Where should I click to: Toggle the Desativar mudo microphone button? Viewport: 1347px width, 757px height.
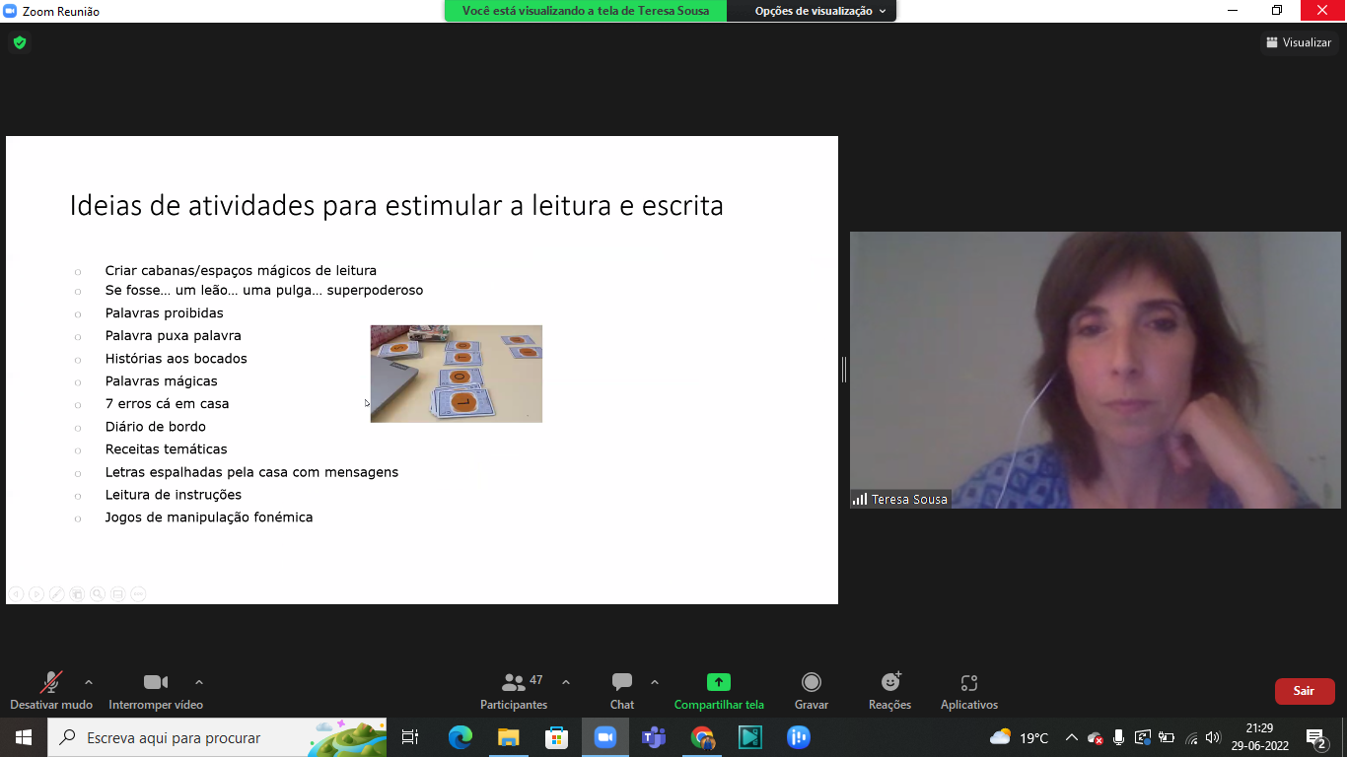pyautogui.click(x=50, y=690)
